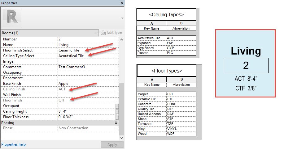Click the room number 2 in tag
Image resolution: width=306 pixels, height=149 pixels.
[x=246, y=66]
